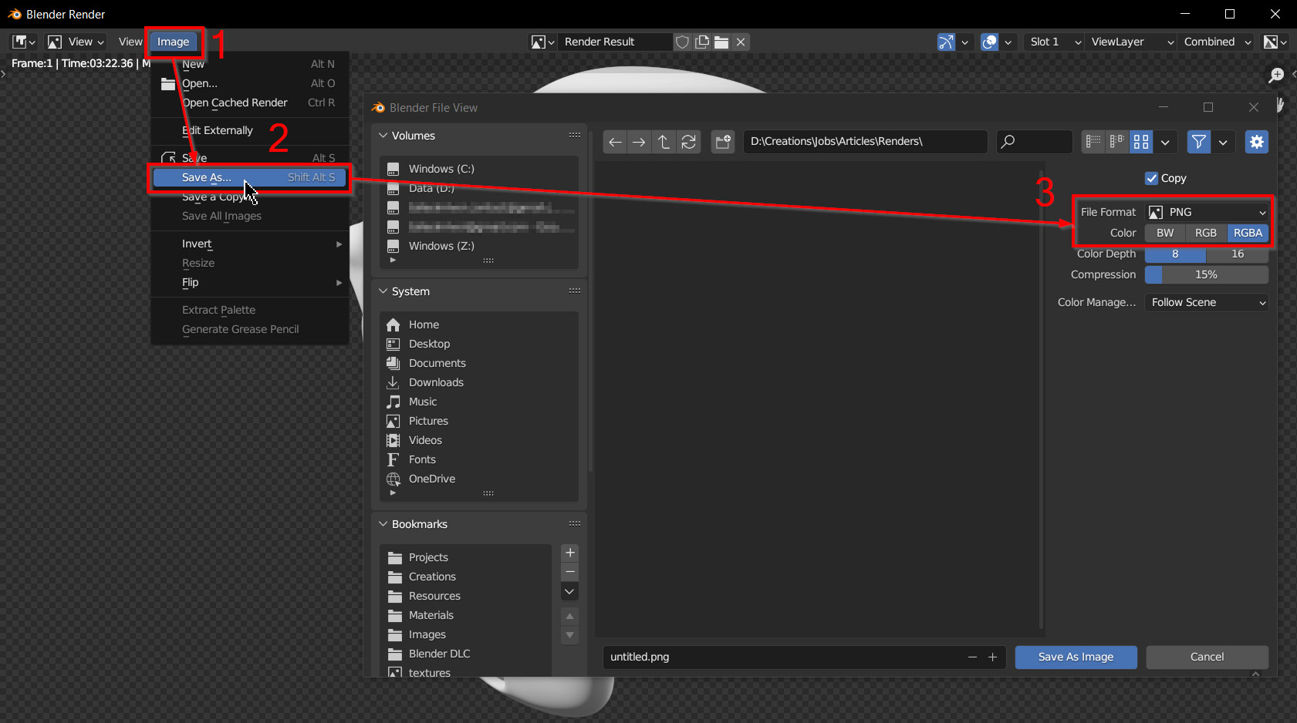Open Color Management Follow Scene dropdown
Viewport: 1297px width, 723px height.
pos(1207,302)
